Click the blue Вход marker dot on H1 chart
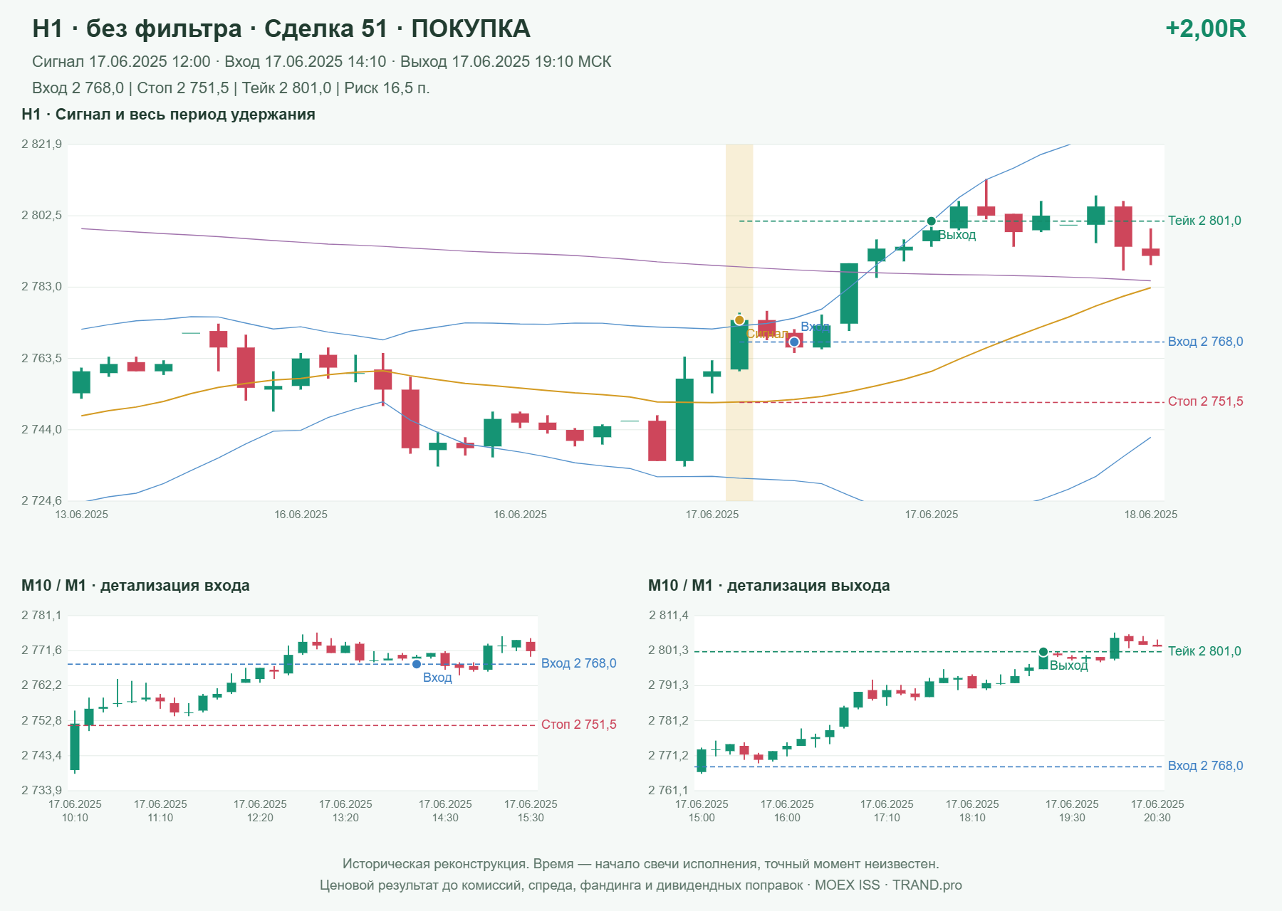Viewport: 1282px width, 911px height. (794, 342)
